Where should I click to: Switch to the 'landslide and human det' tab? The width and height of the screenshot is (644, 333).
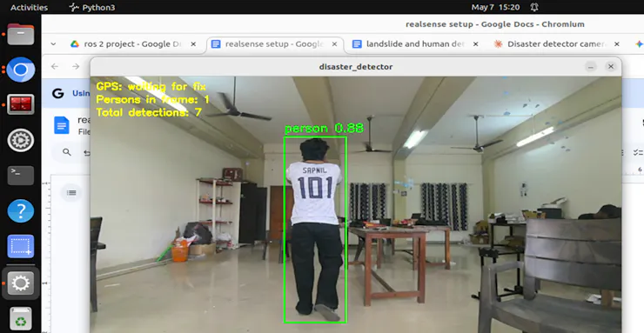[x=416, y=43]
